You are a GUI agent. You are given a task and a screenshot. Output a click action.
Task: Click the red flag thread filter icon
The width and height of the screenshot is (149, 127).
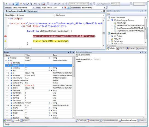click(x=65, y=8)
